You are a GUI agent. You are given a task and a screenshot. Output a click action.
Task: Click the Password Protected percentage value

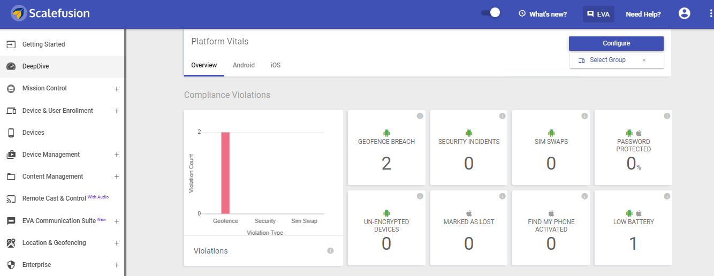point(634,164)
